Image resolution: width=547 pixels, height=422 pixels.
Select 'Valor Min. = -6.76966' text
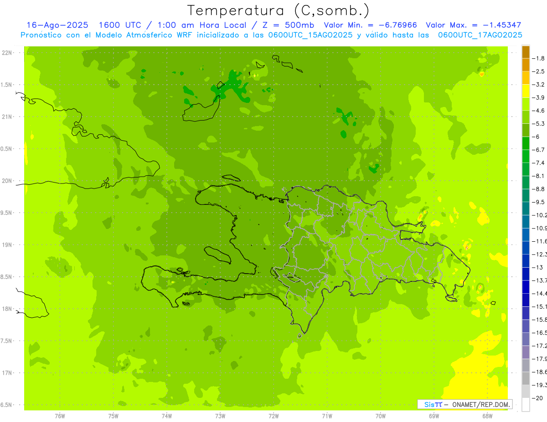(370, 25)
